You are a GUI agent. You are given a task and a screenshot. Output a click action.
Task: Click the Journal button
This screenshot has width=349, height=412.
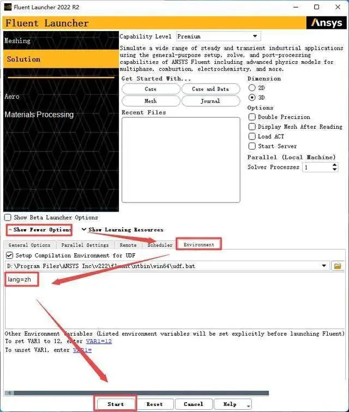[210, 101]
